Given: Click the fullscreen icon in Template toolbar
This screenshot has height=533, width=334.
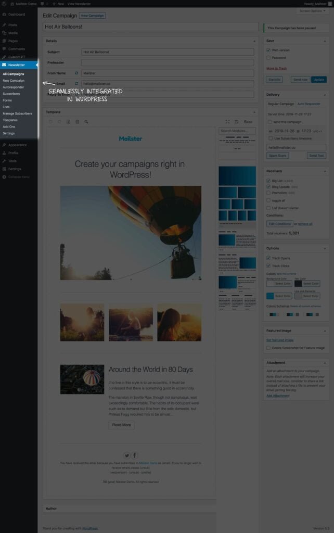Looking at the screenshot, I should click(227, 122).
